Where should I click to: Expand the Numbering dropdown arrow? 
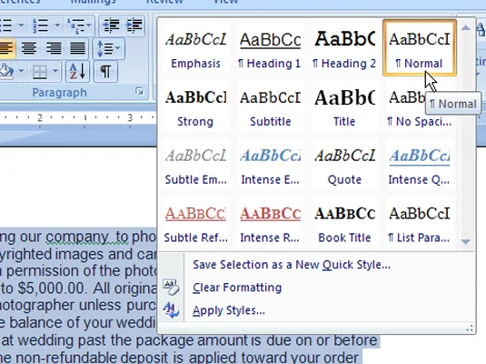[x=57, y=25]
